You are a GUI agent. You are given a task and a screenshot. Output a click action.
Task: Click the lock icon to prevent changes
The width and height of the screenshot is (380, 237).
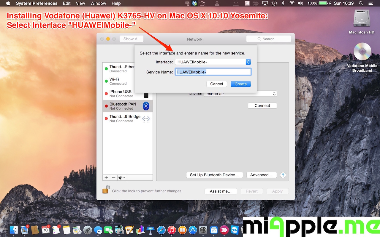(x=106, y=189)
